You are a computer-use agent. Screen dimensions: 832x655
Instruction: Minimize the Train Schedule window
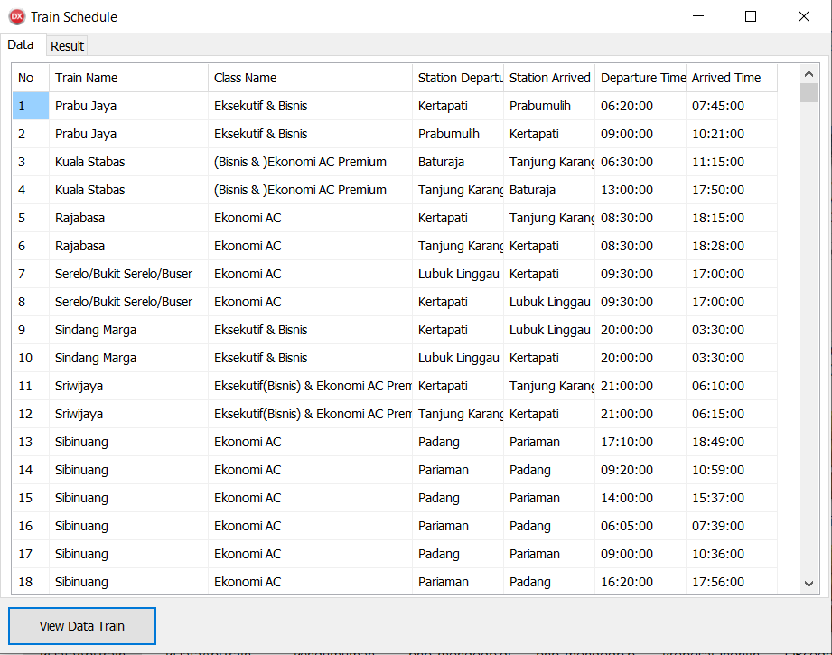698,16
